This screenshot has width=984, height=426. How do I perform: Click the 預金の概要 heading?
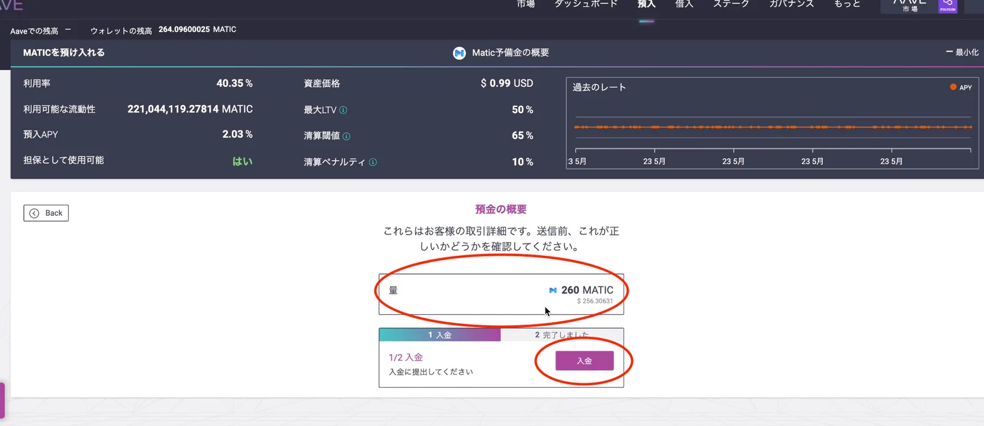pos(501,209)
